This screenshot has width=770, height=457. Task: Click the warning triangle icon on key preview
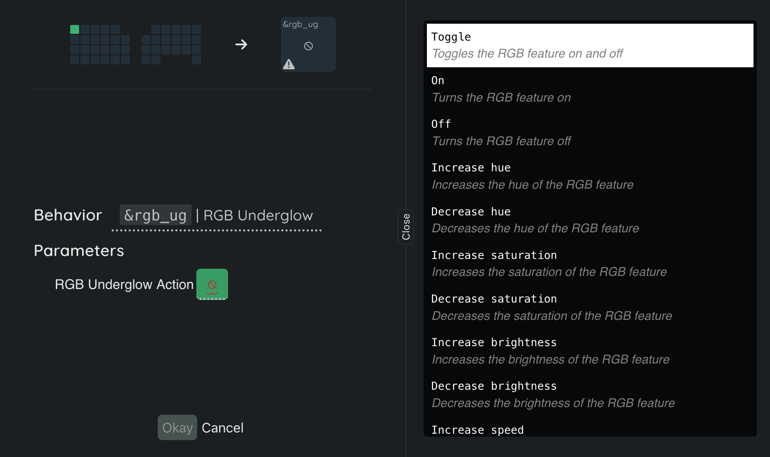point(289,64)
